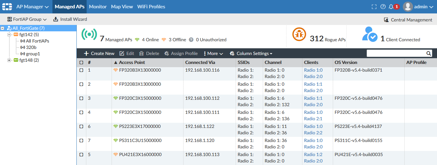This screenshot has height=165, width=437.
Task: Open the AP Manager dropdown
Action: point(33,7)
